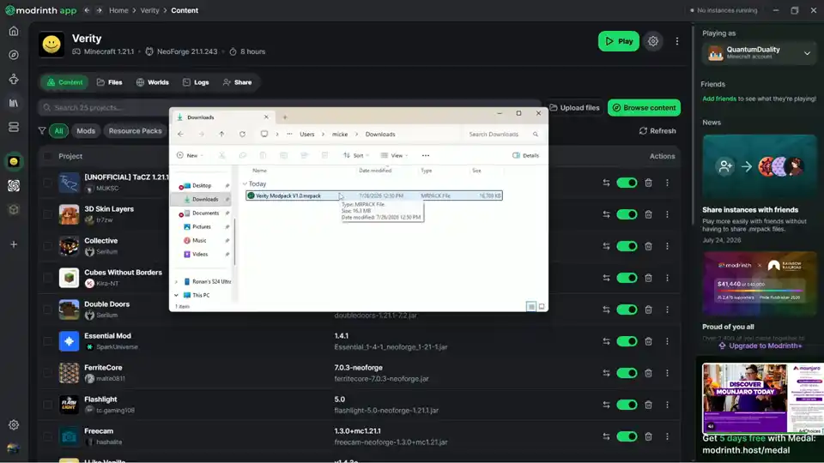Disable the Collective mod toggle
824x463 pixels.
(x=627, y=246)
